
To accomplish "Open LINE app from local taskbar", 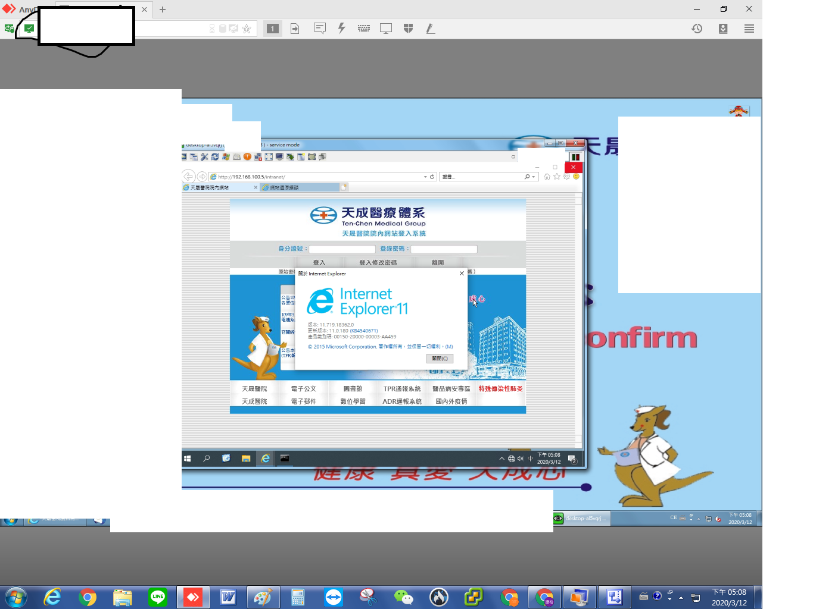I will tap(158, 597).
